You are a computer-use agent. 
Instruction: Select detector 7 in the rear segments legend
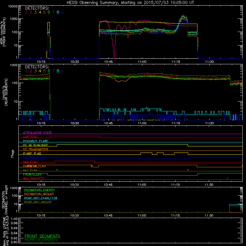coord(53,71)
